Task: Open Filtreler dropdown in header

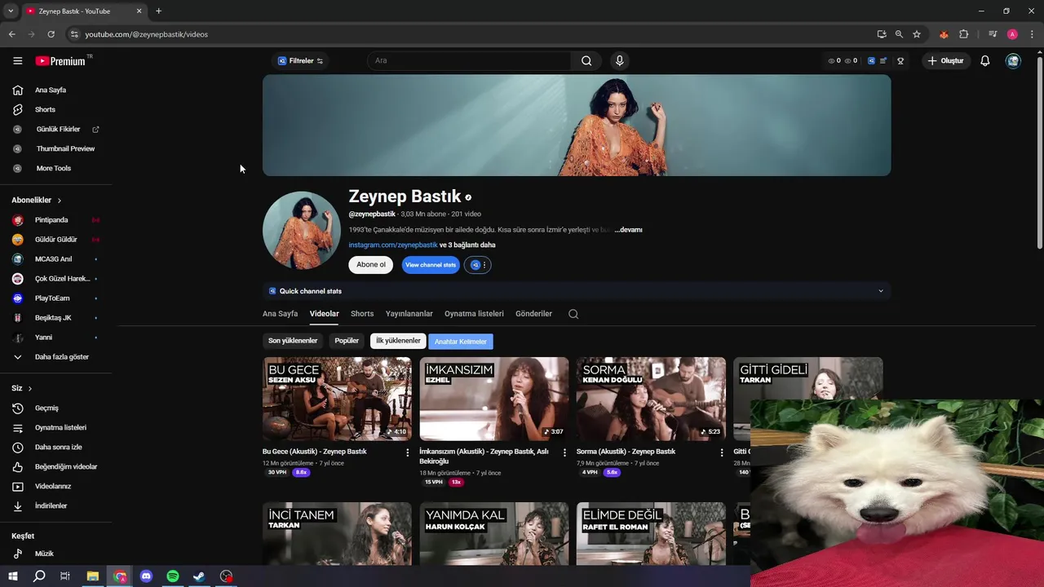Action: (300, 61)
